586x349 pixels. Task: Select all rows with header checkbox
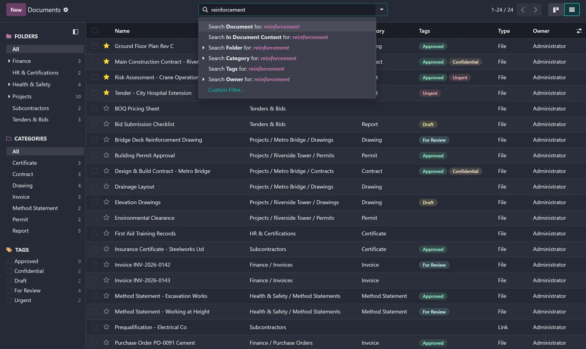pos(95,31)
